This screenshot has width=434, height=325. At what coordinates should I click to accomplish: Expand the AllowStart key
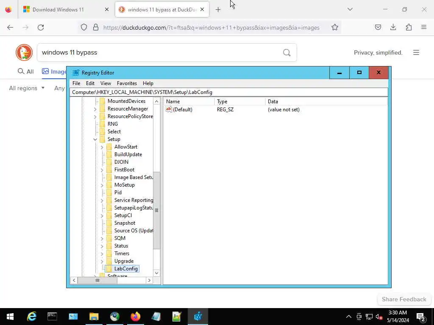102,147
